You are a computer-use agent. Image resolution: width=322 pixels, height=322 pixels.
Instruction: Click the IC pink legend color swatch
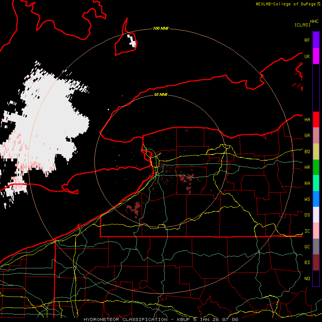[316, 231]
